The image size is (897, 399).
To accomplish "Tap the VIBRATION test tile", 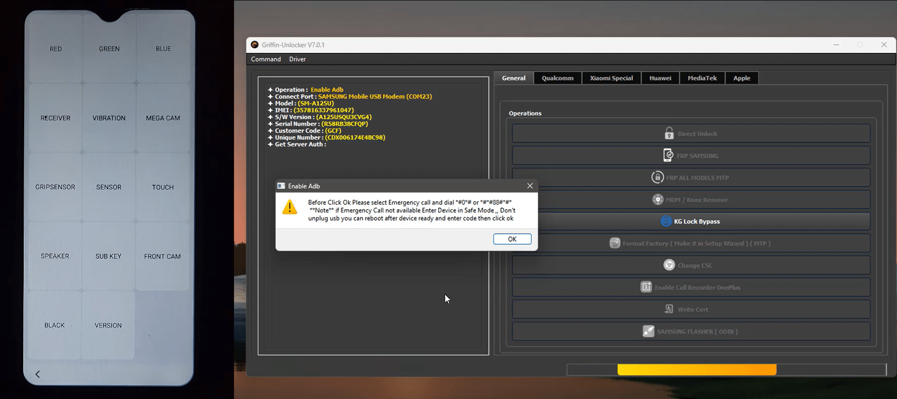I will 109,118.
